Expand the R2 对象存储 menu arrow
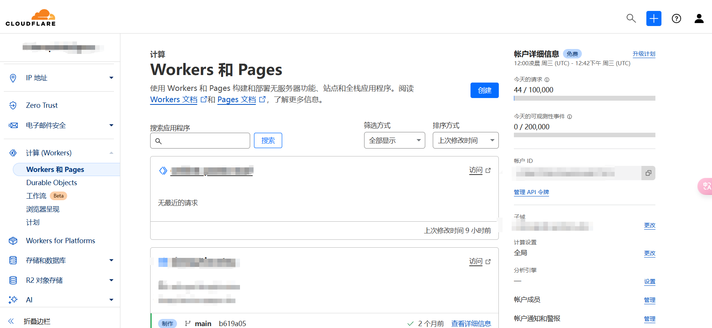712x328 pixels. click(x=111, y=280)
